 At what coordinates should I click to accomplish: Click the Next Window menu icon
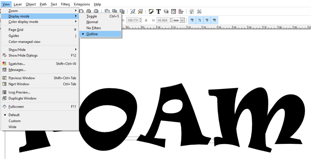(x=4, y=84)
